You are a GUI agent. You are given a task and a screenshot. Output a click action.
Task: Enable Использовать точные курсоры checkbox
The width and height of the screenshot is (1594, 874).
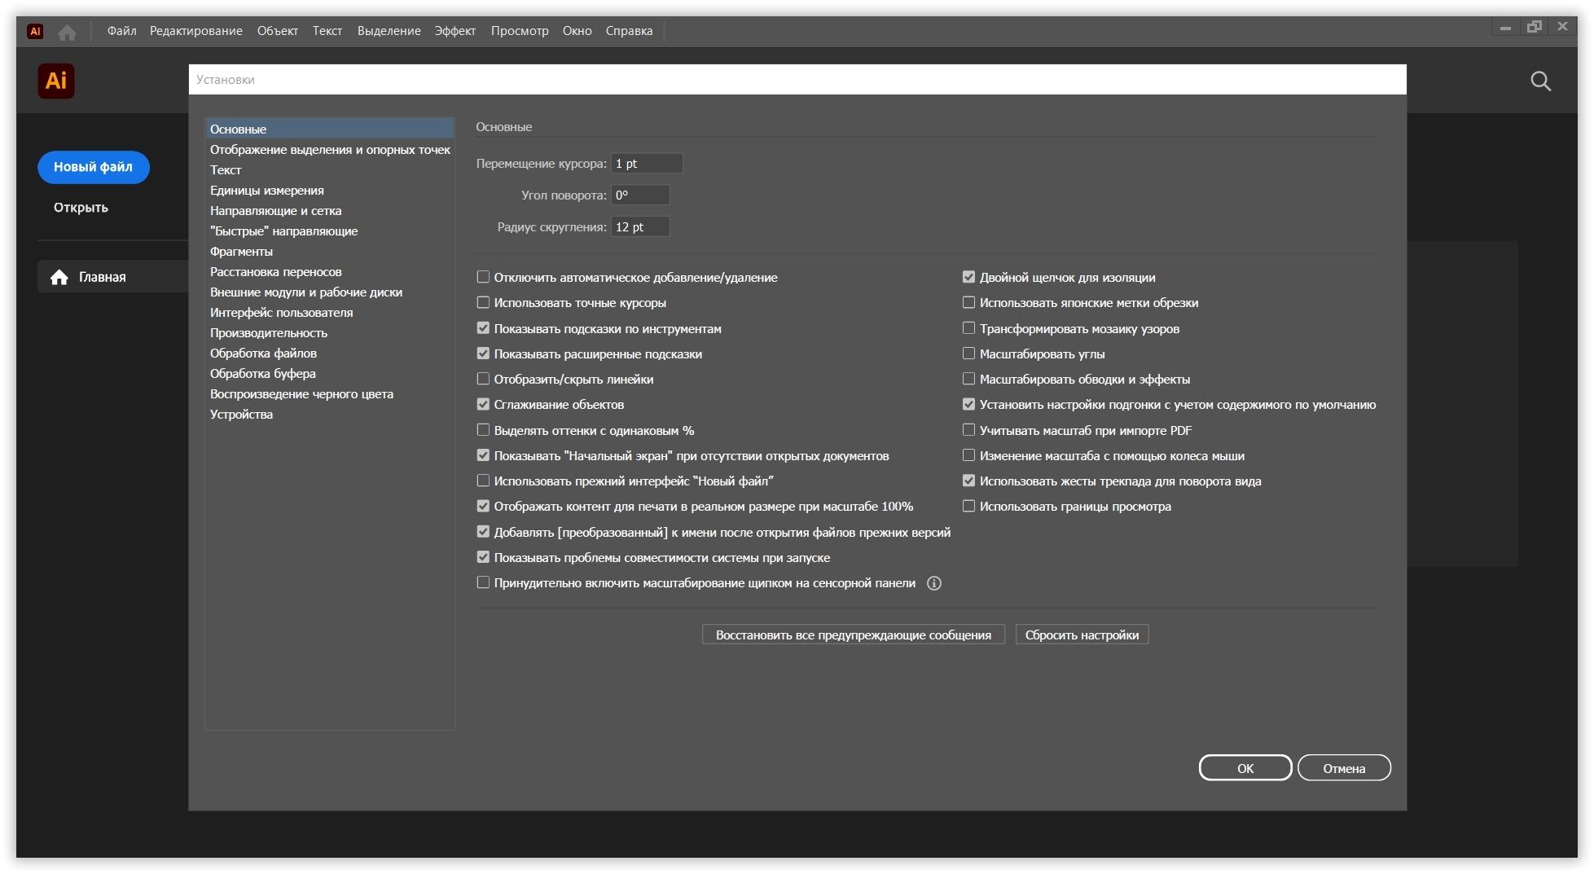(x=483, y=303)
